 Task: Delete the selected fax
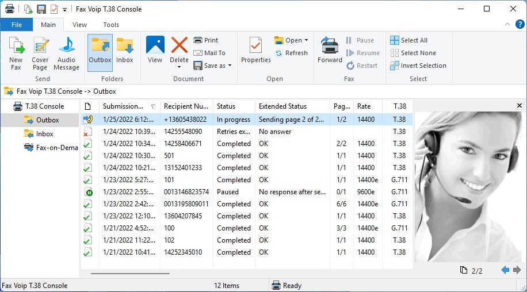(x=179, y=49)
